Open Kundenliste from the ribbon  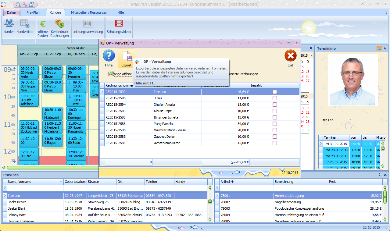point(25,26)
